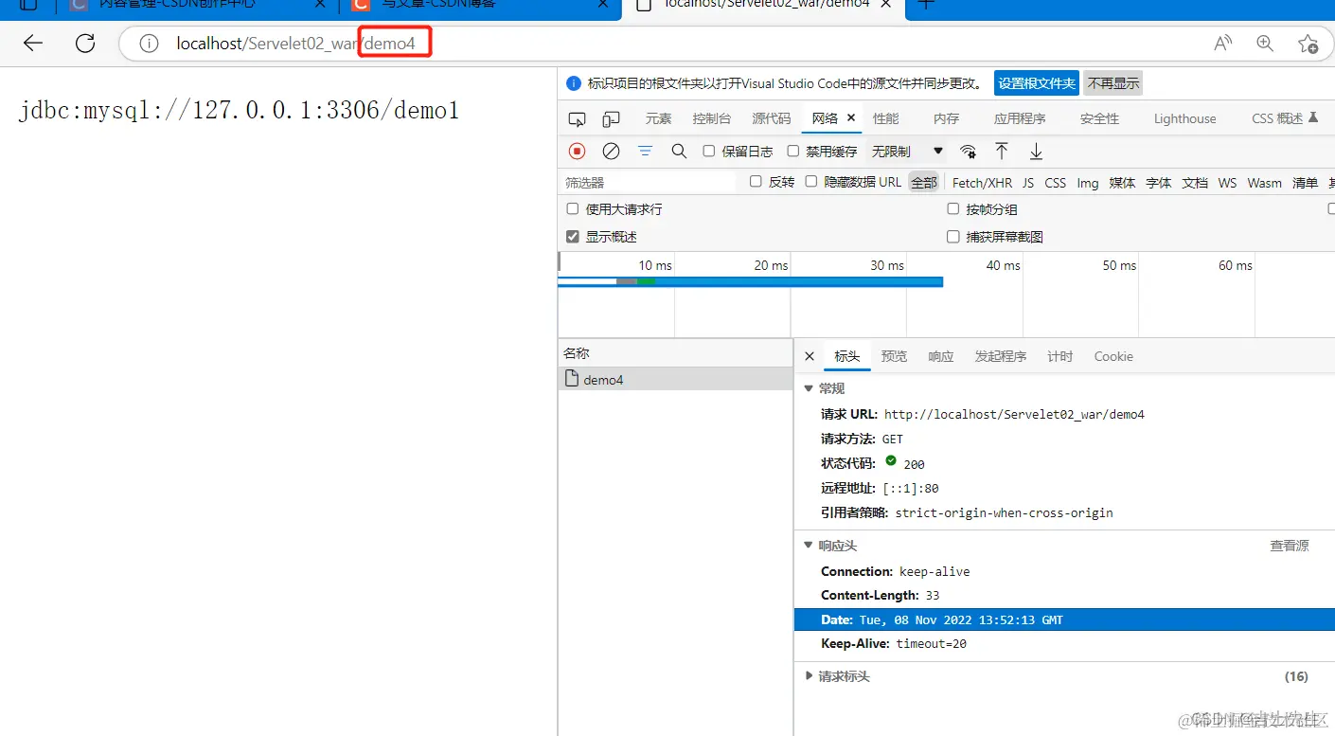
Task: Open 发起程序 details tab
Action: point(1001,356)
